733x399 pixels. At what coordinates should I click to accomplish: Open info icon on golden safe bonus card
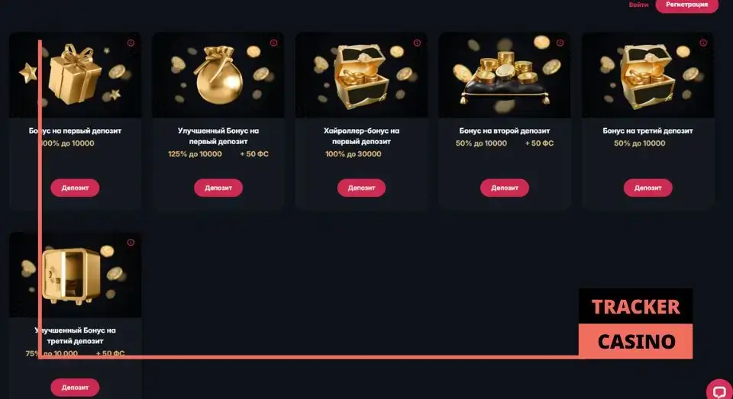[131, 243]
